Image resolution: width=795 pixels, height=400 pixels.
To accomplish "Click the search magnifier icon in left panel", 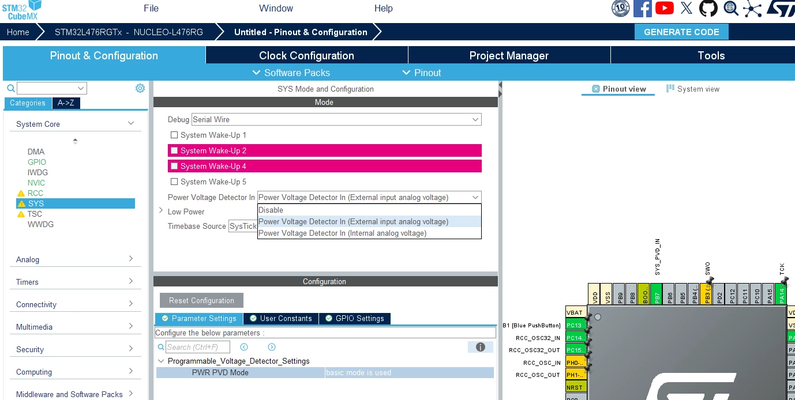I will (10, 88).
